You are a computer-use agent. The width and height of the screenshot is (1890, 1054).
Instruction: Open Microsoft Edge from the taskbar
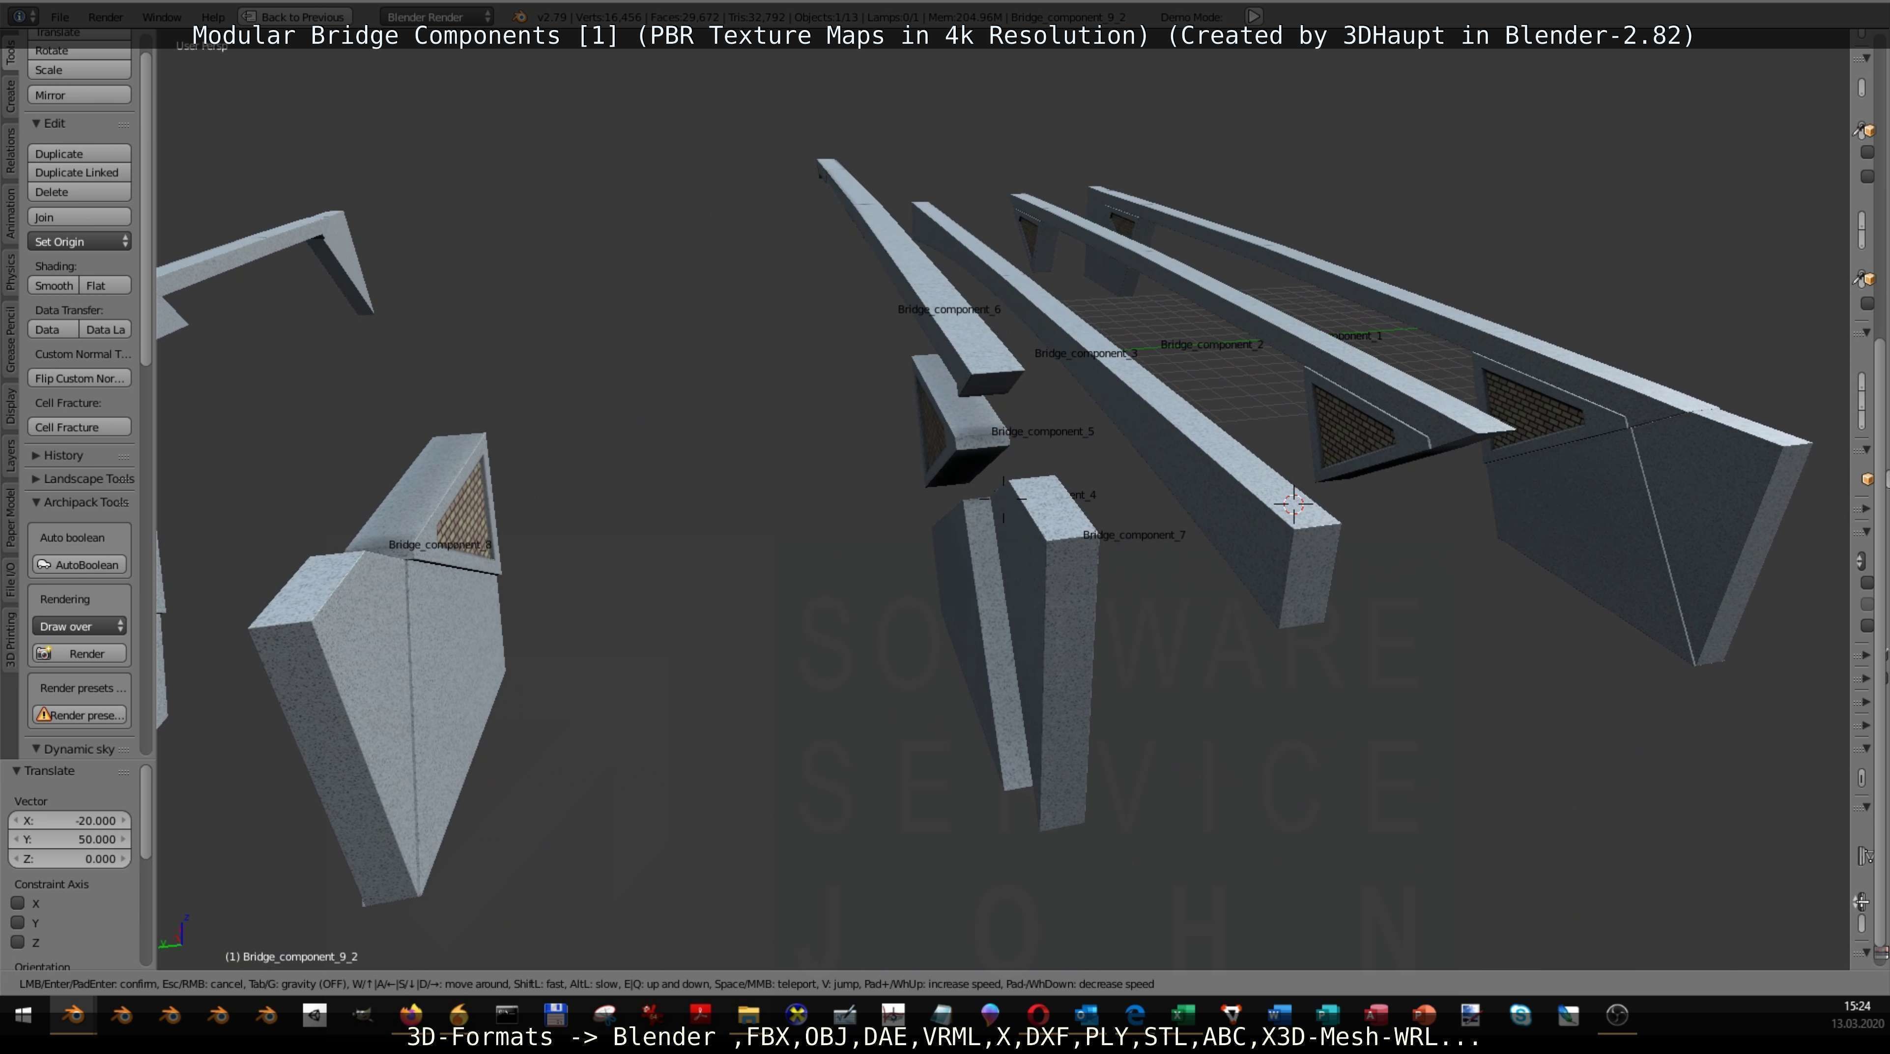pos(1134,1015)
